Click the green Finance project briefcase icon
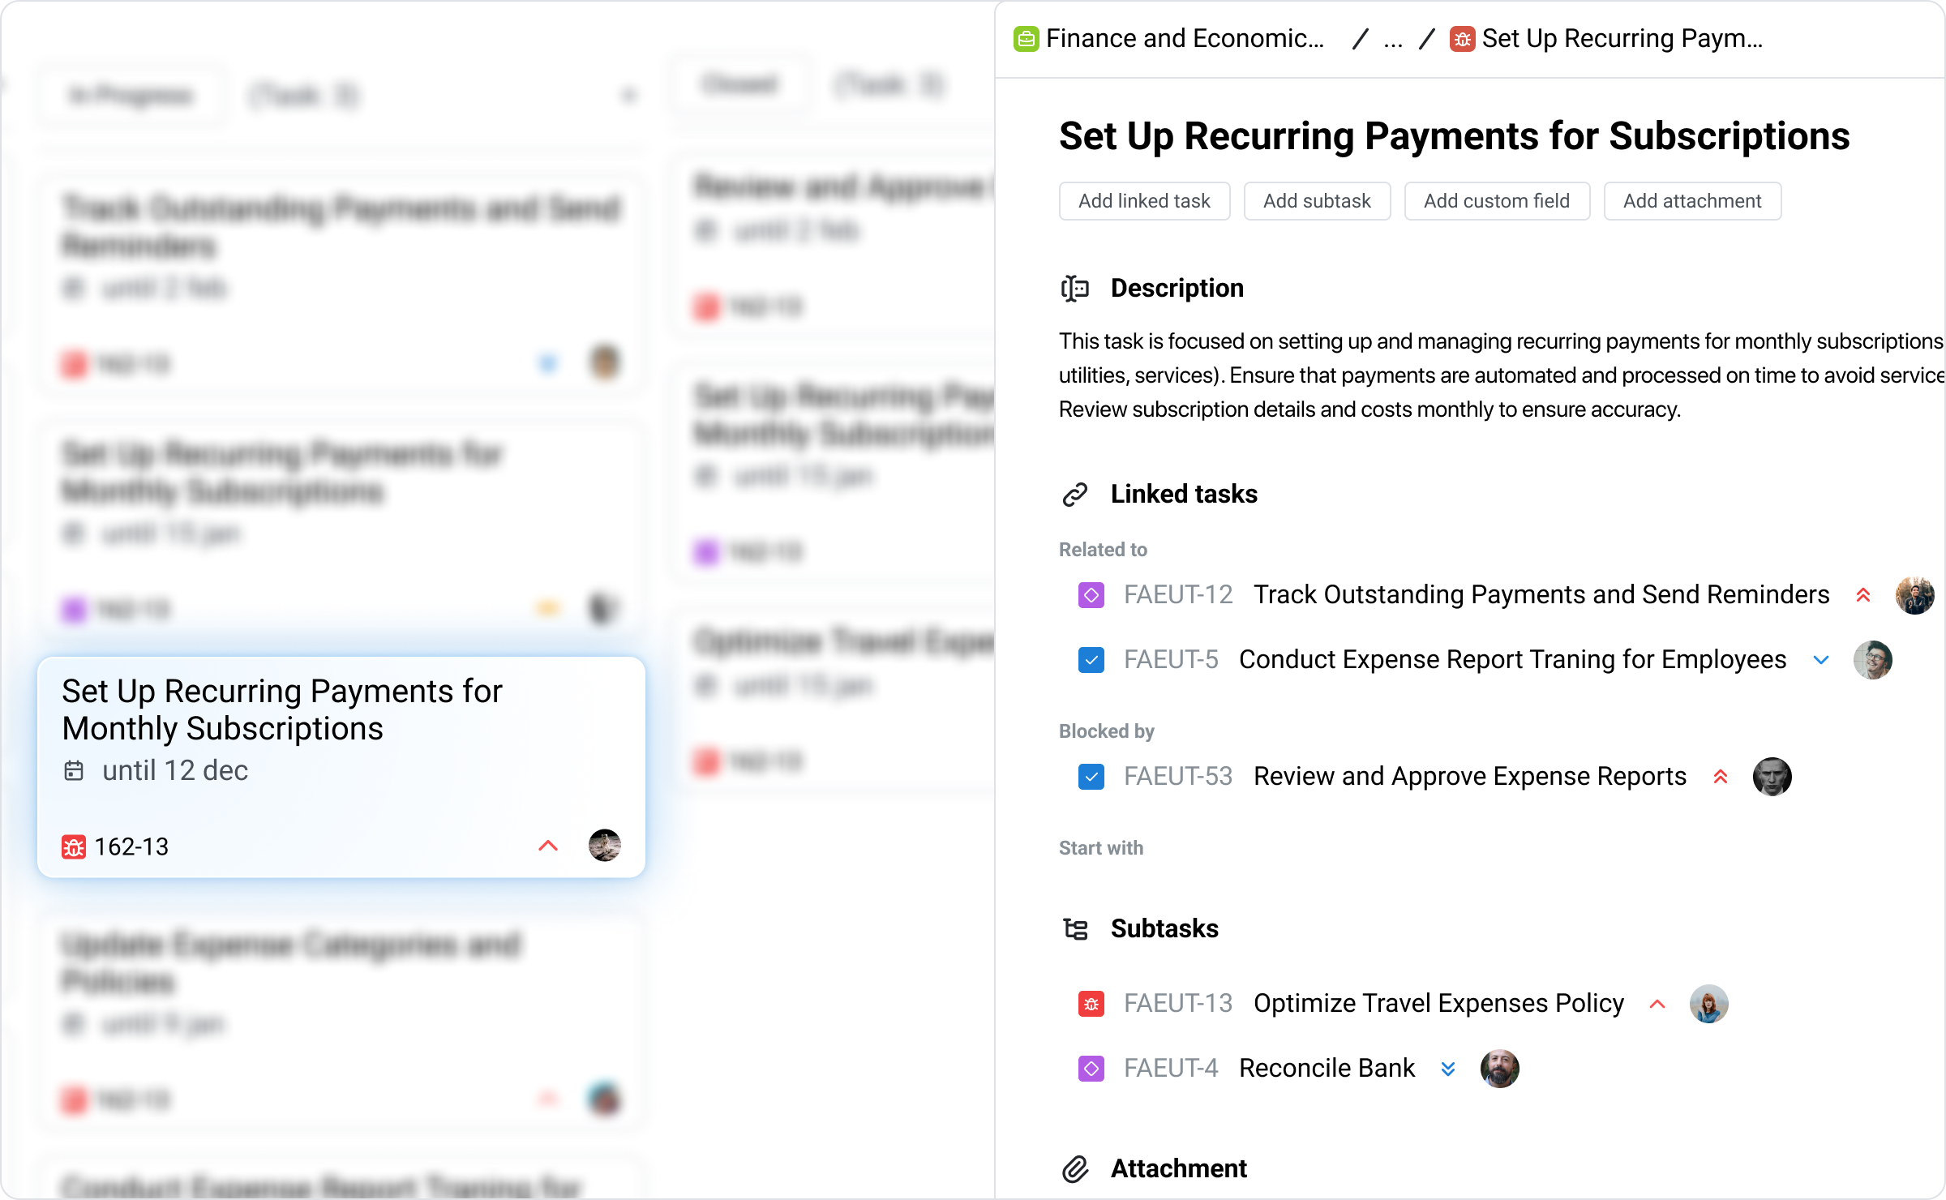The width and height of the screenshot is (1946, 1200). tap(1027, 39)
